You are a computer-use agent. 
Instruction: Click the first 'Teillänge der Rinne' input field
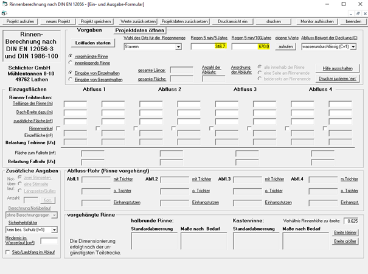point(75,104)
